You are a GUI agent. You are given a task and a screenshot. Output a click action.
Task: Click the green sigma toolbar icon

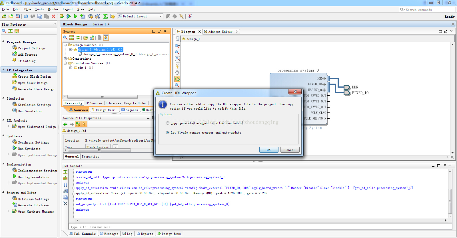coord(105,16)
